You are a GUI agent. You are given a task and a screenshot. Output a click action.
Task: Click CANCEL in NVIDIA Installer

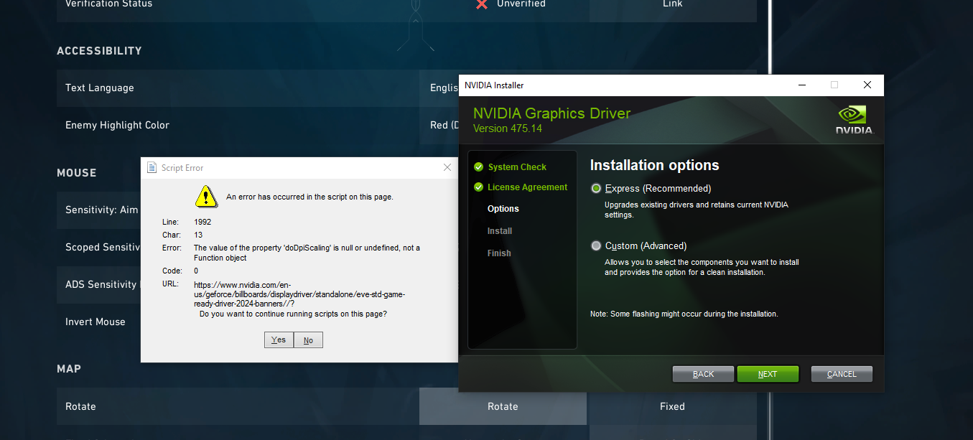pyautogui.click(x=842, y=374)
